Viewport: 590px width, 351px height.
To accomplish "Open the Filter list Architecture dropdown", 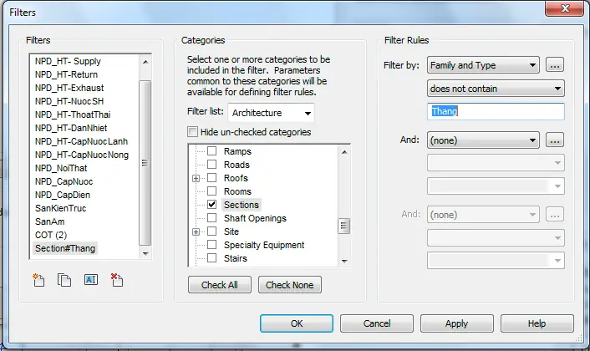I will point(272,113).
